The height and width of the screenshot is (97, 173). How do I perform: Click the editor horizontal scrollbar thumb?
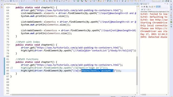tap(56, 95)
